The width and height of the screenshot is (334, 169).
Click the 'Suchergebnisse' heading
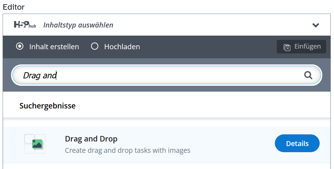pos(47,106)
